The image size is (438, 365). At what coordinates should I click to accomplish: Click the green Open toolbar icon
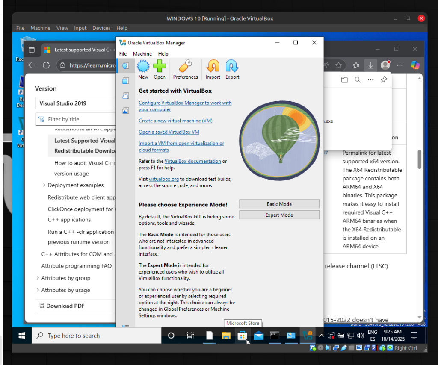pyautogui.click(x=160, y=67)
